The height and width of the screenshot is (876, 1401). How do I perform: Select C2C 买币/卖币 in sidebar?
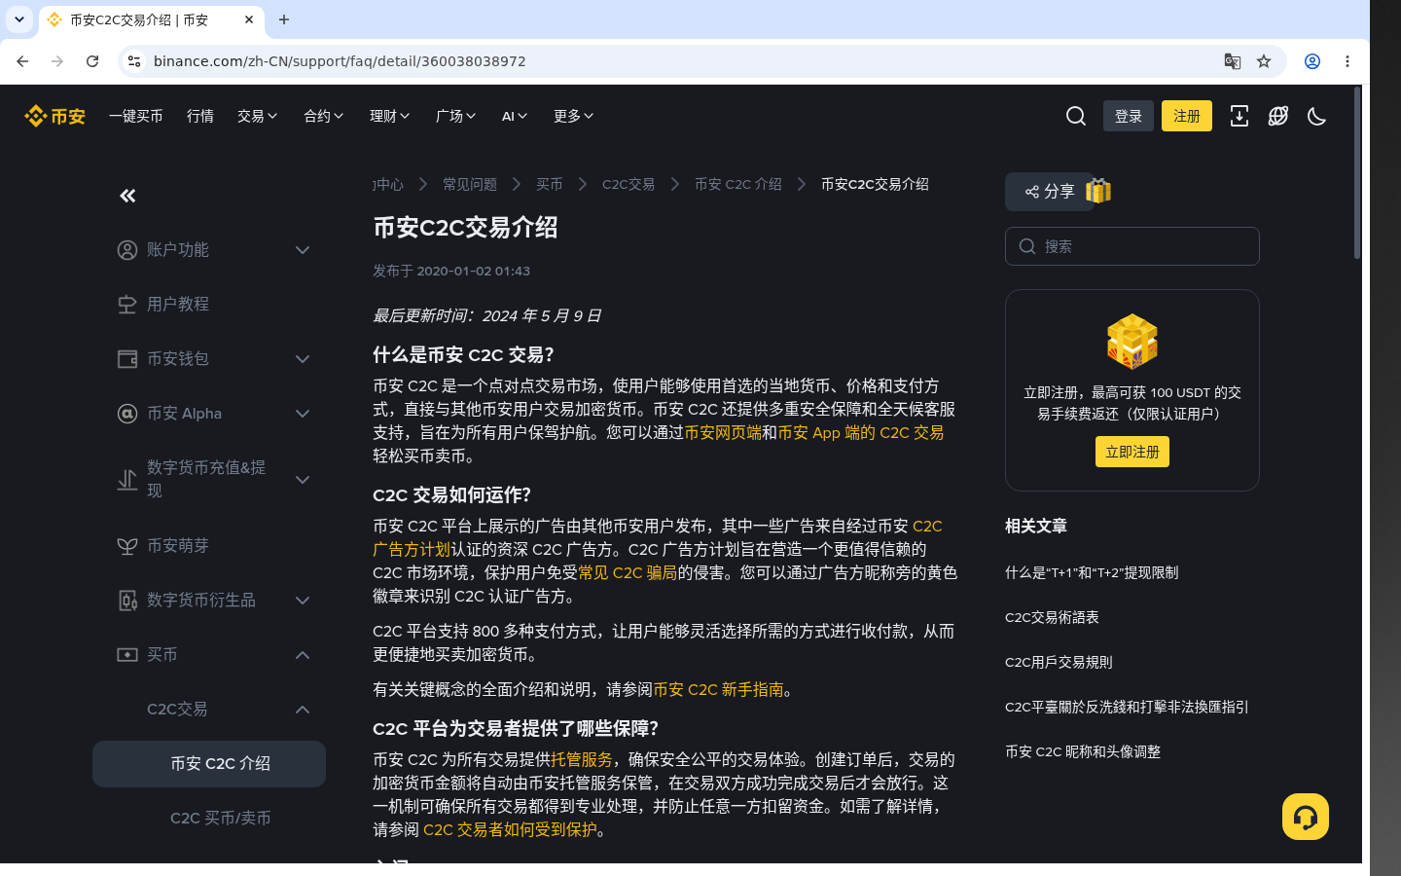tap(221, 819)
